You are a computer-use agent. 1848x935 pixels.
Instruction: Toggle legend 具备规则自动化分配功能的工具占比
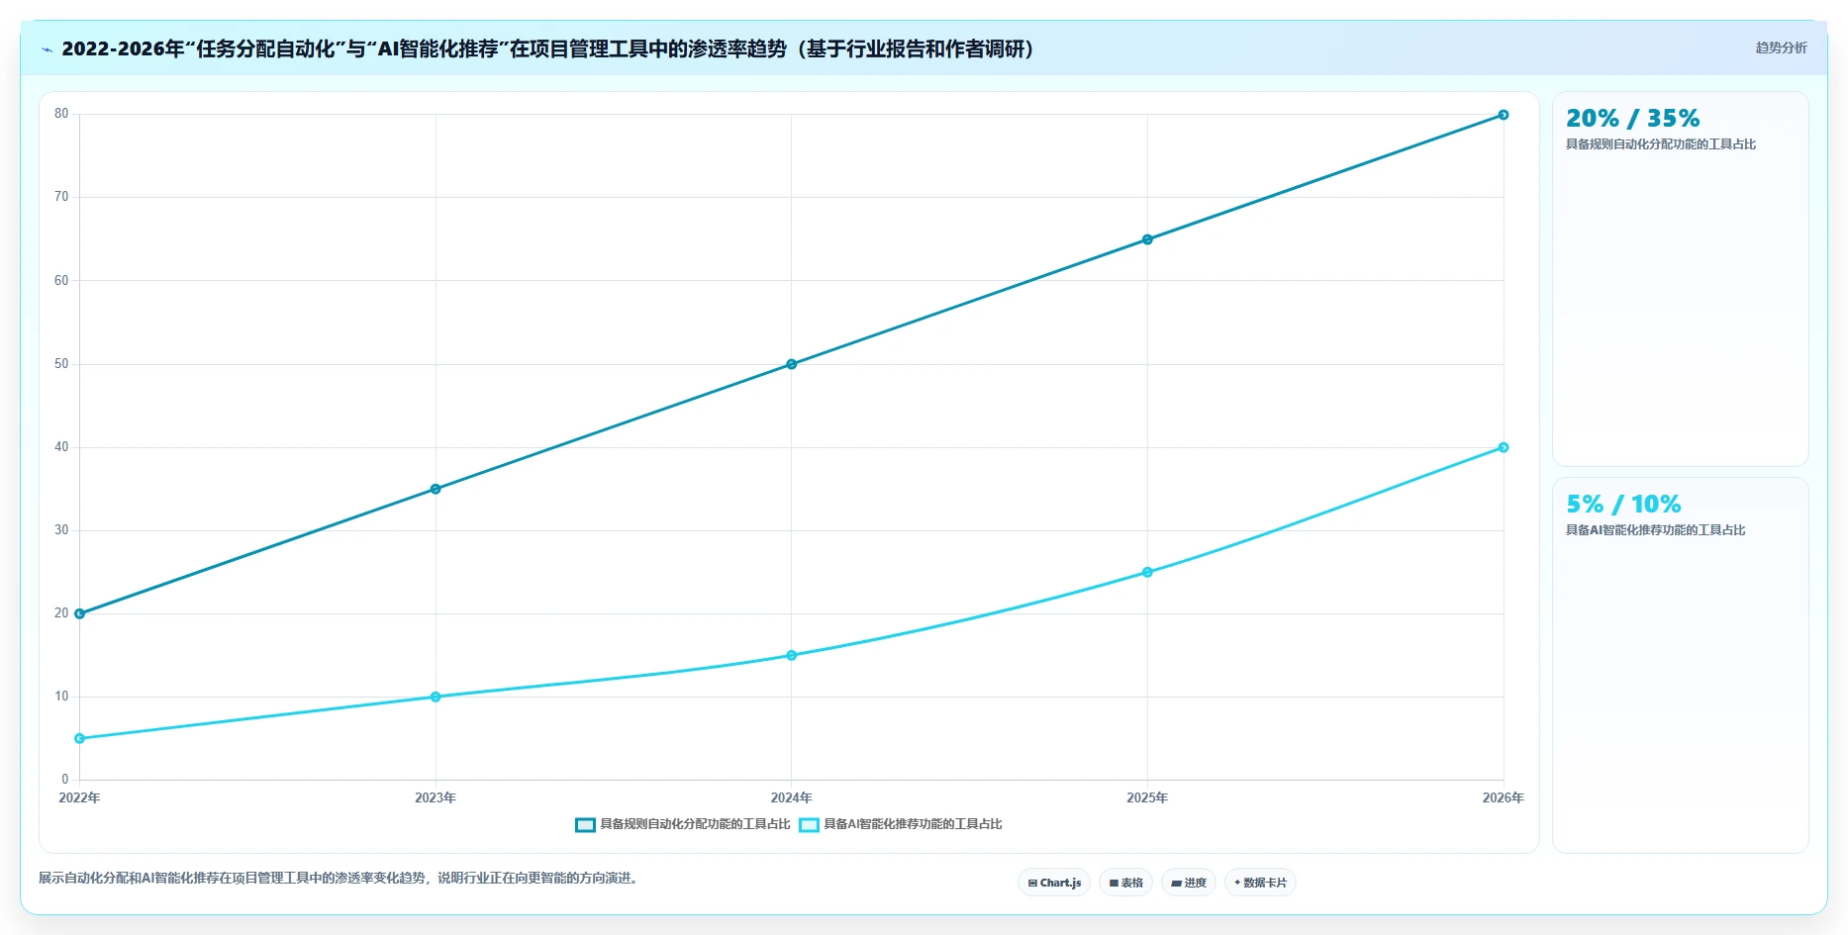tap(683, 824)
